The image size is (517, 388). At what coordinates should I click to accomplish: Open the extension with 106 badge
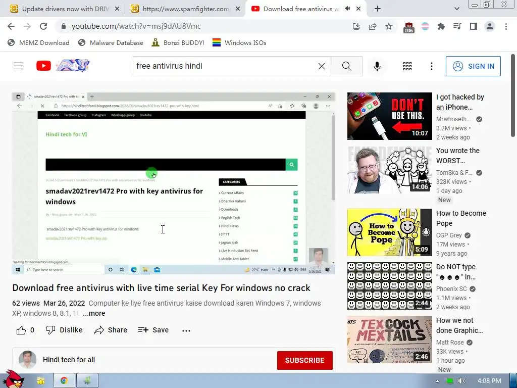coord(408,27)
